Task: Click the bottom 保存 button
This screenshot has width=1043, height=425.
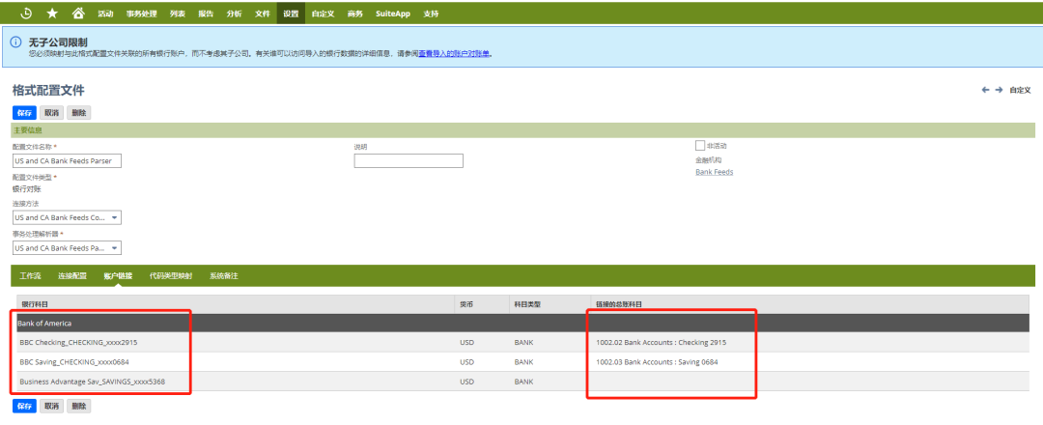Action: click(x=24, y=407)
